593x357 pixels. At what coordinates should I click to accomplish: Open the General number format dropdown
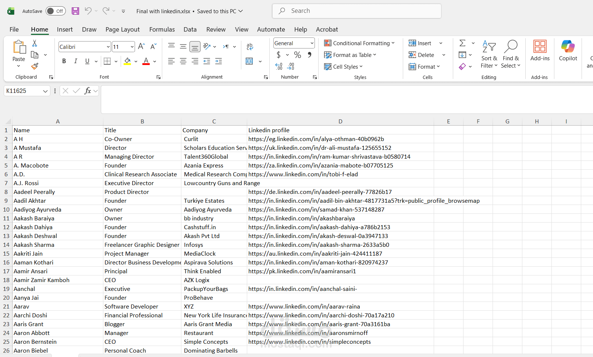pyautogui.click(x=312, y=43)
